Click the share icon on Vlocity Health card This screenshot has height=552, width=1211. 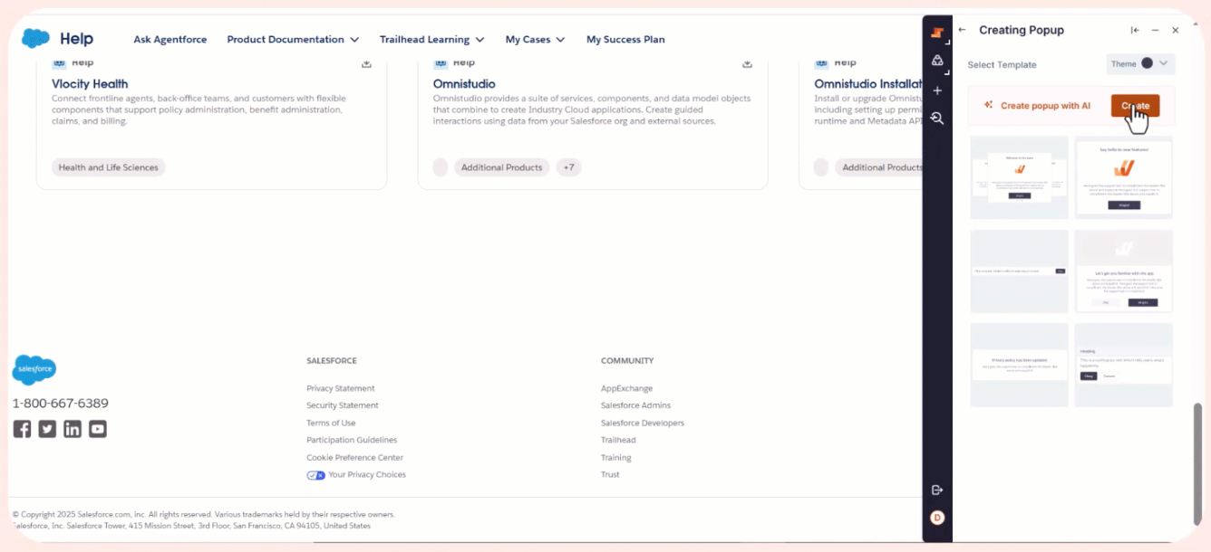point(366,63)
